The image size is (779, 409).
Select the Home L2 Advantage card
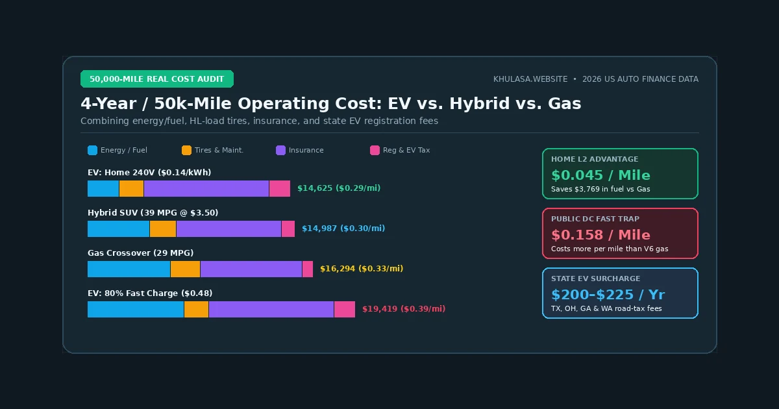pyautogui.click(x=620, y=173)
